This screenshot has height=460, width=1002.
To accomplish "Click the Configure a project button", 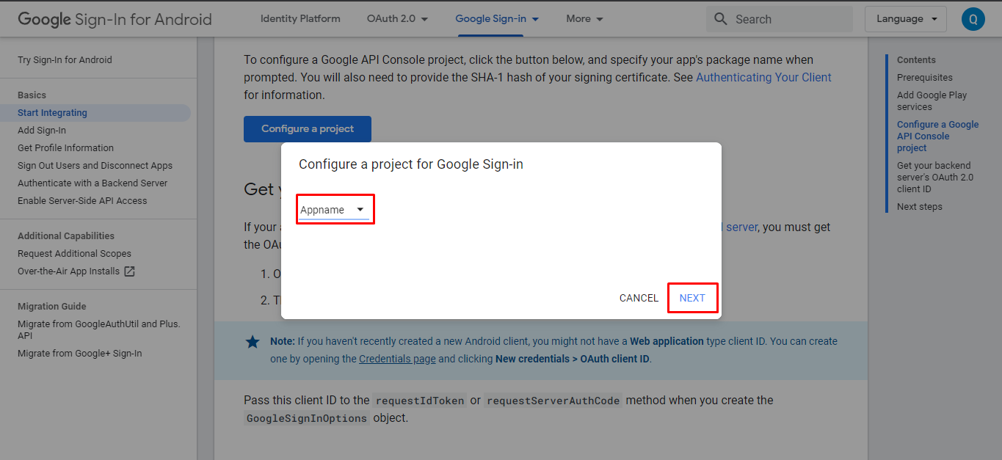I will (308, 129).
